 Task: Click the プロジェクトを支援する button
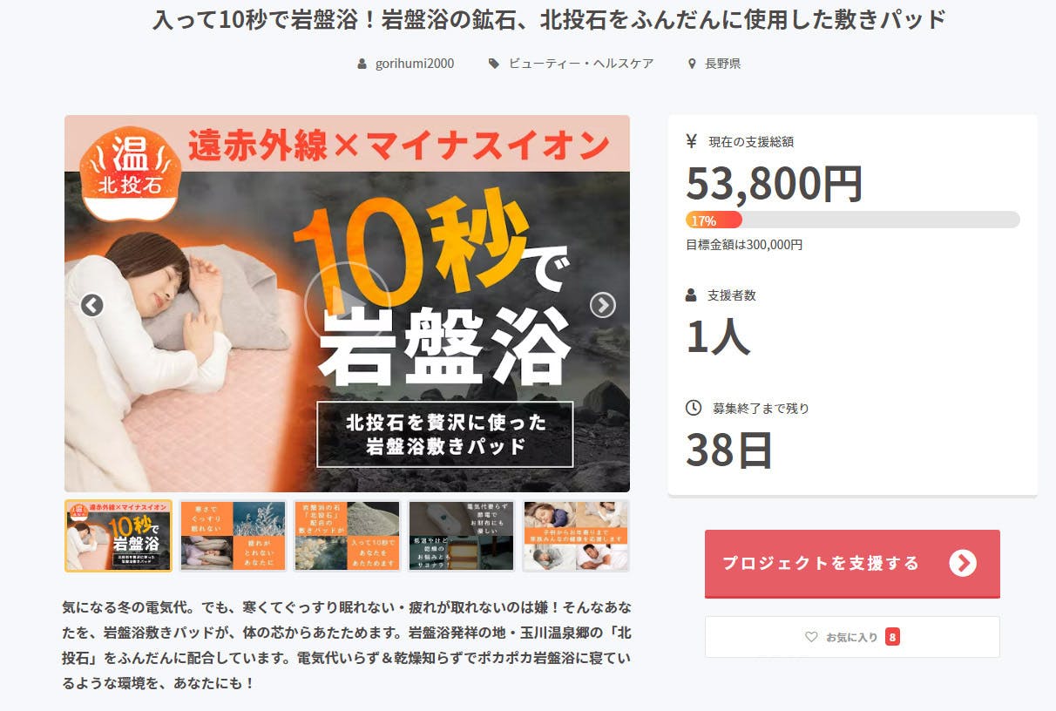(852, 563)
